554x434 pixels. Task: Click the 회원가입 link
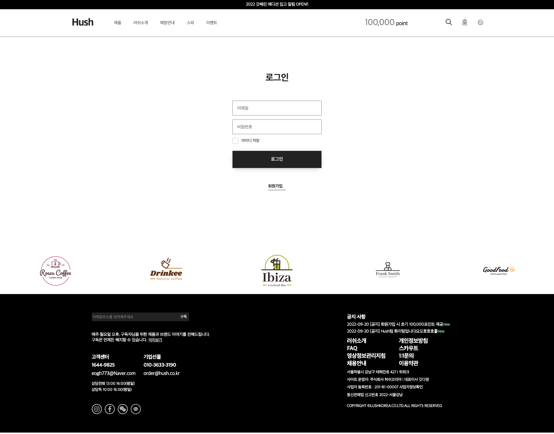pos(275,186)
